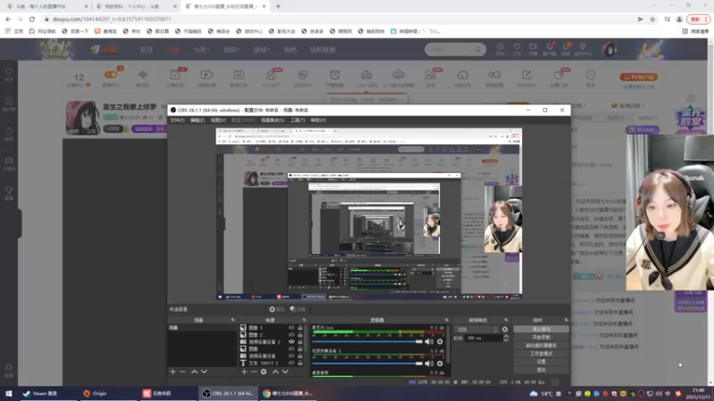Toggle visibility of the 文本 (GDI+) 2 source
Image resolution: width=714 pixels, height=401 pixels.
coord(292,364)
